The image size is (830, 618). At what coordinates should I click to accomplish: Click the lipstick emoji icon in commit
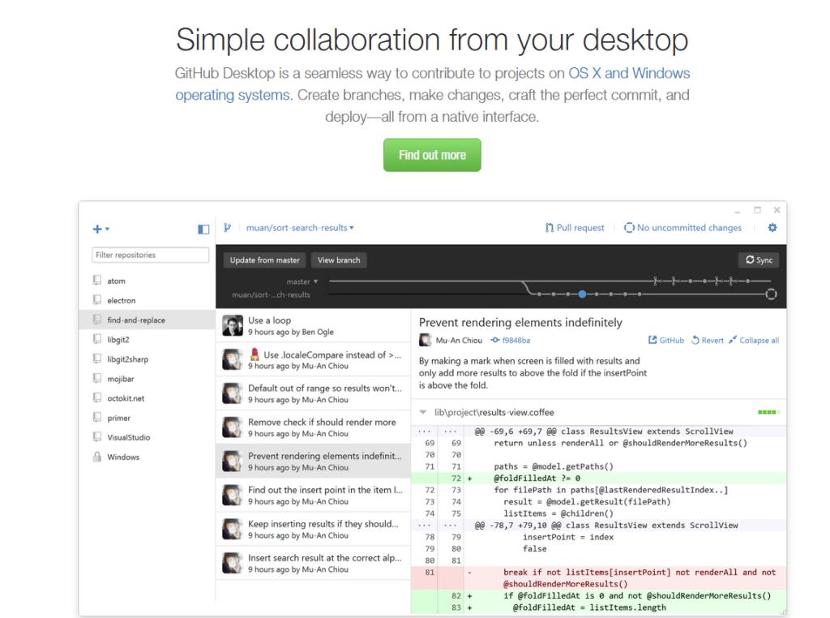click(255, 354)
